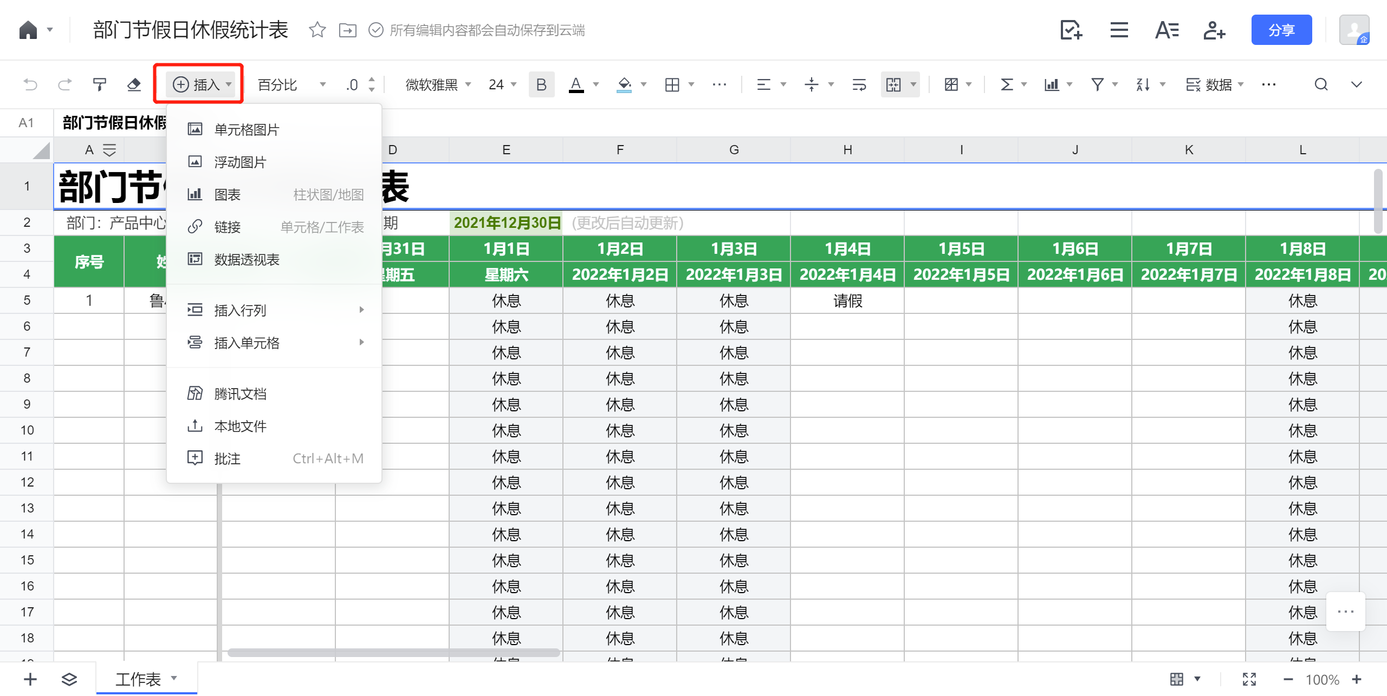Star this document as favorite
1387x696 pixels.
click(317, 30)
